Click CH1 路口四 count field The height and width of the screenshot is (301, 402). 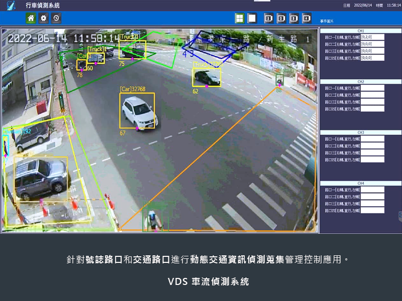(x=372, y=58)
